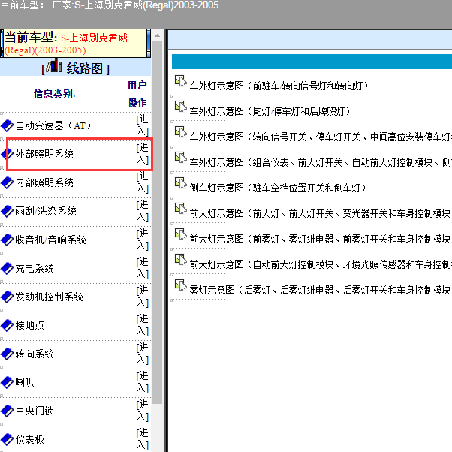Select 转向系统 category text
The width and height of the screenshot is (452, 452).
click(x=35, y=354)
